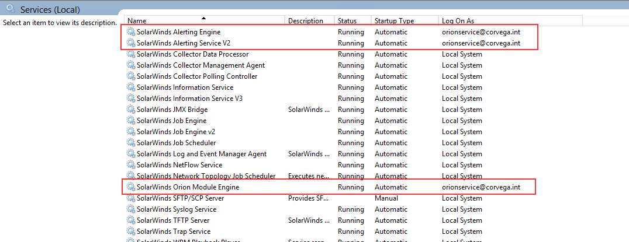Viewport: 629px width, 242px height.
Task: Click Manual startup type of SFTP/SCP Server
Action: (x=386, y=198)
